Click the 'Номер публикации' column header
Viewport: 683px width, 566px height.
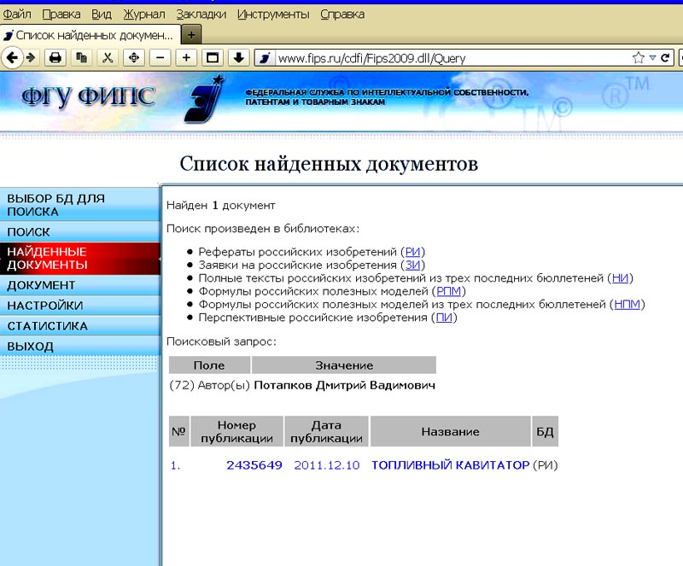coord(237,431)
